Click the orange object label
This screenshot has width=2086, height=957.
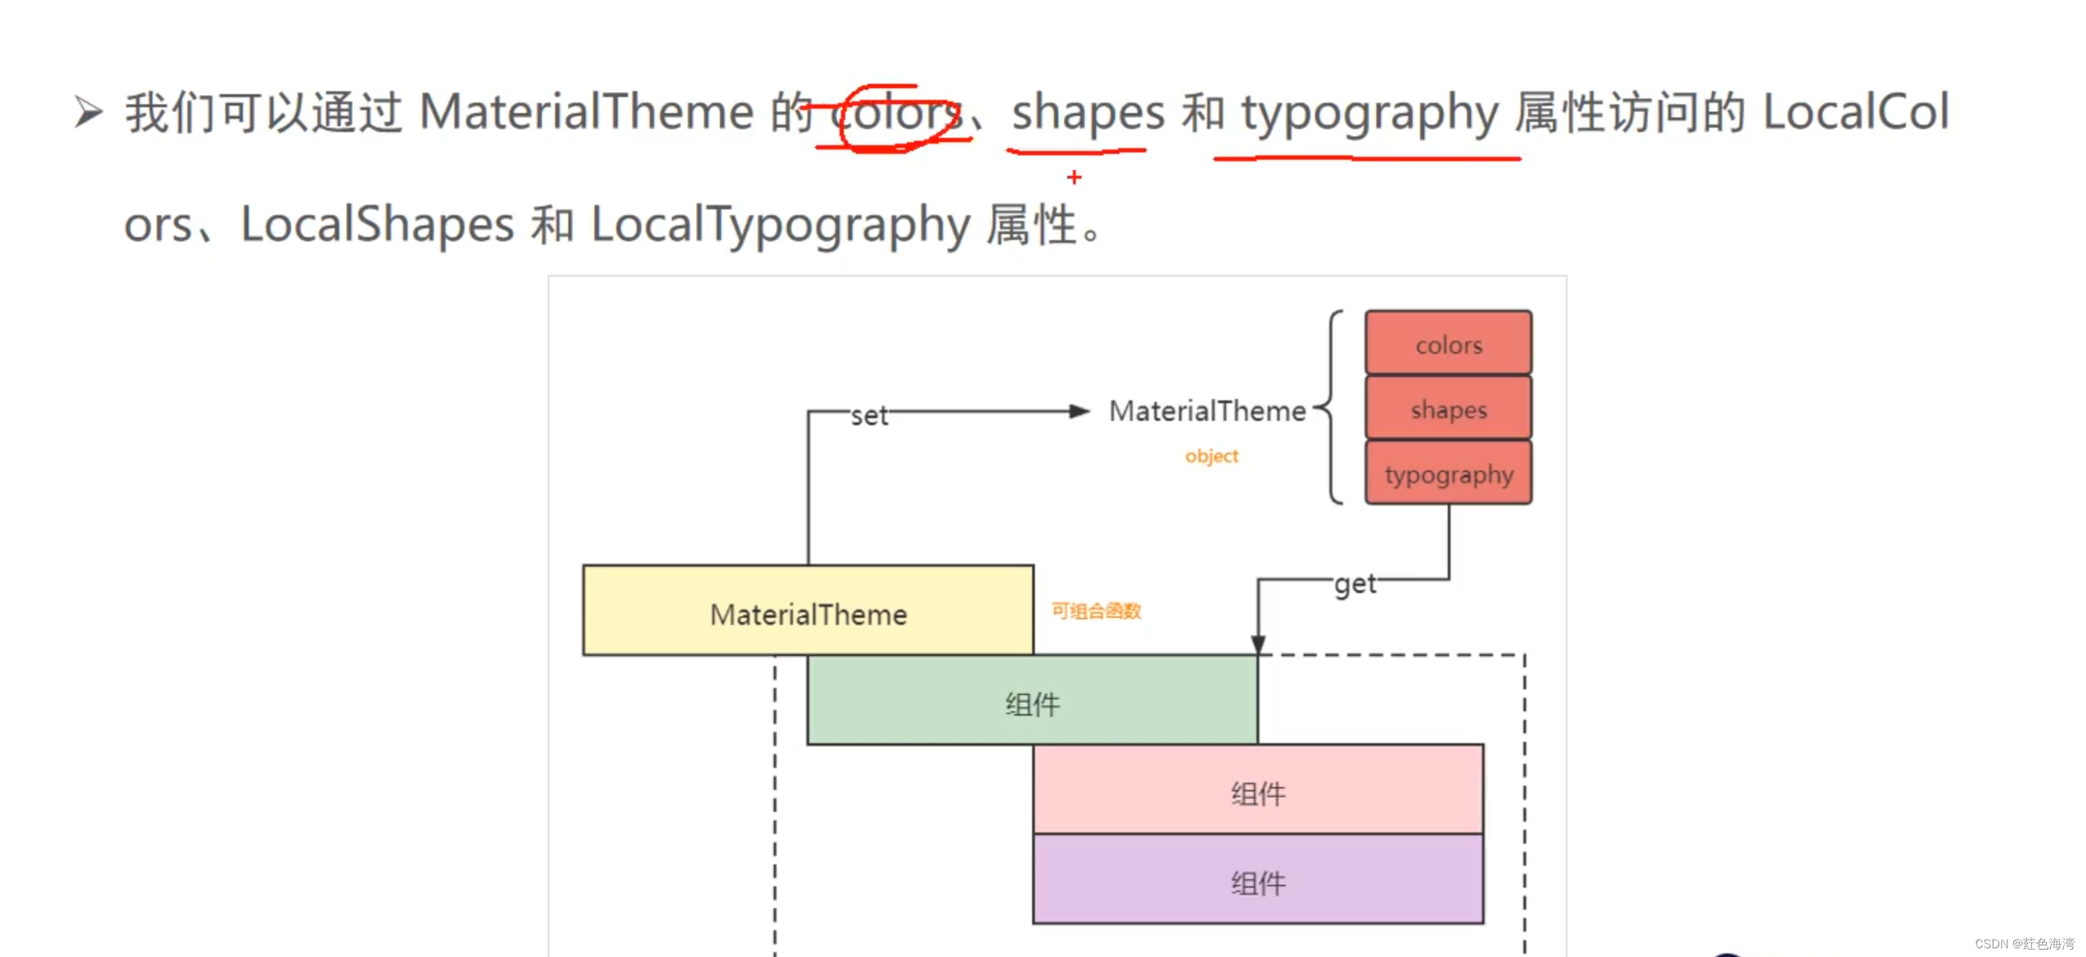pyautogui.click(x=1211, y=455)
